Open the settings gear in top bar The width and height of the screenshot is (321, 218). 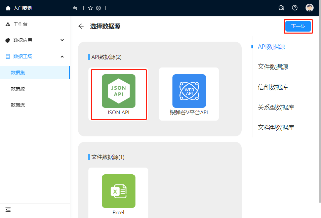pos(98,8)
